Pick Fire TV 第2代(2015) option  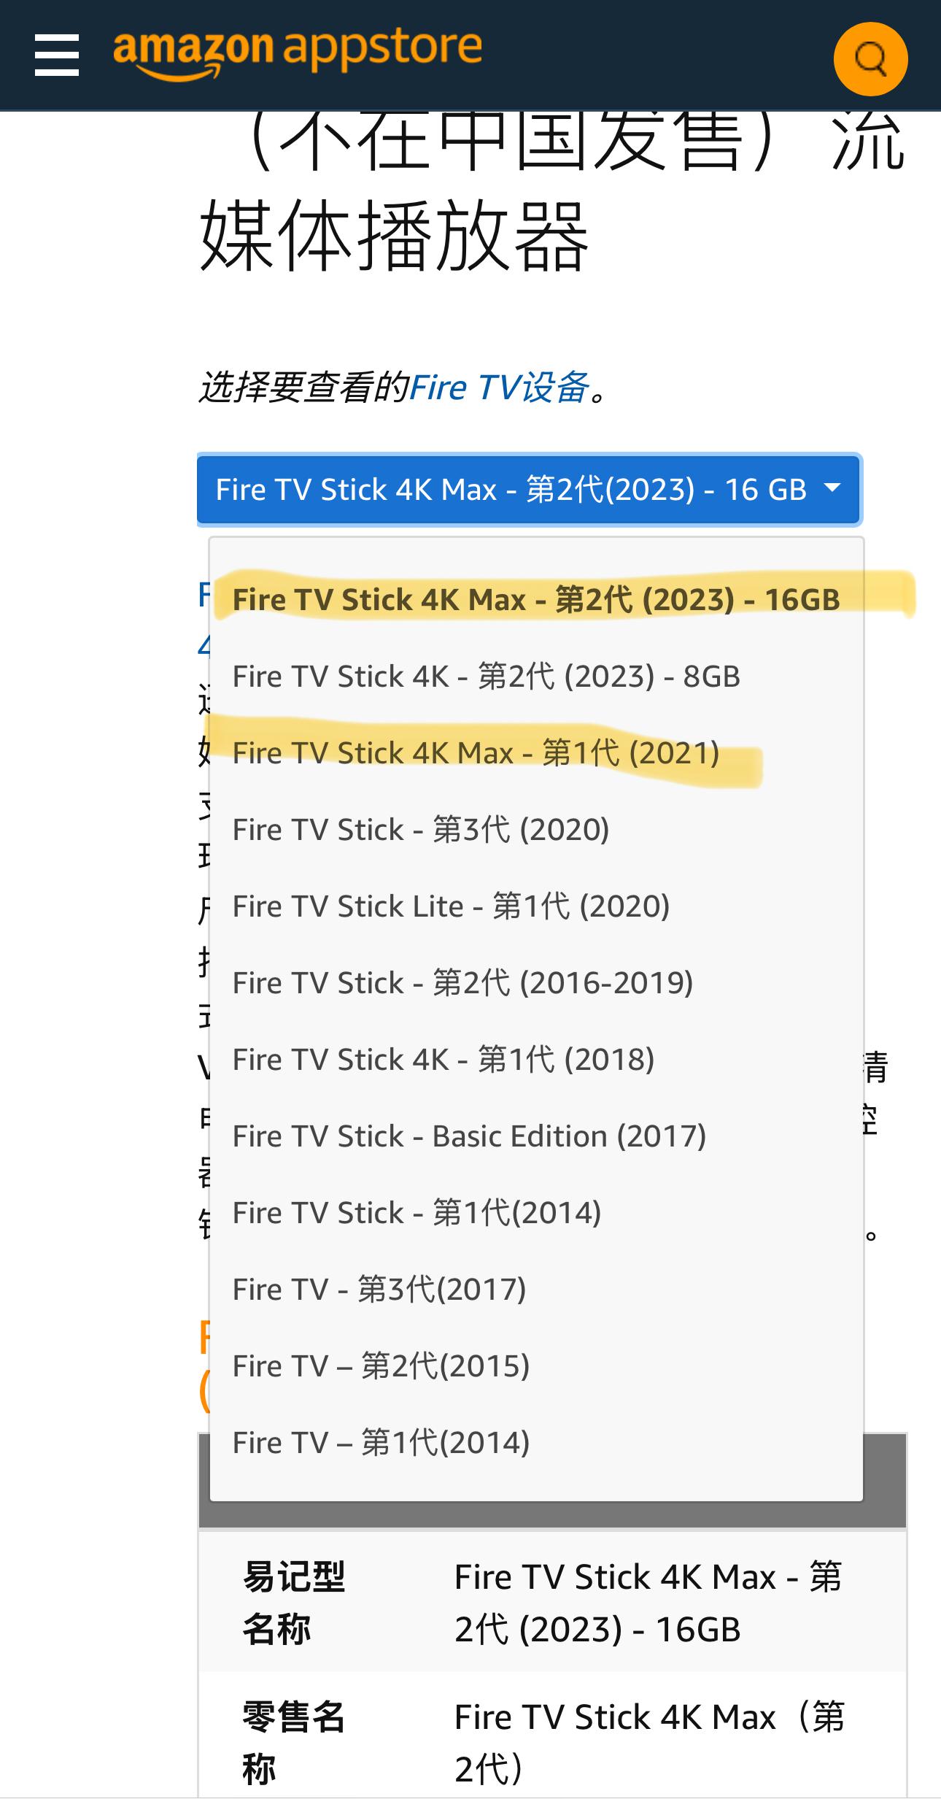pyautogui.click(x=381, y=1366)
